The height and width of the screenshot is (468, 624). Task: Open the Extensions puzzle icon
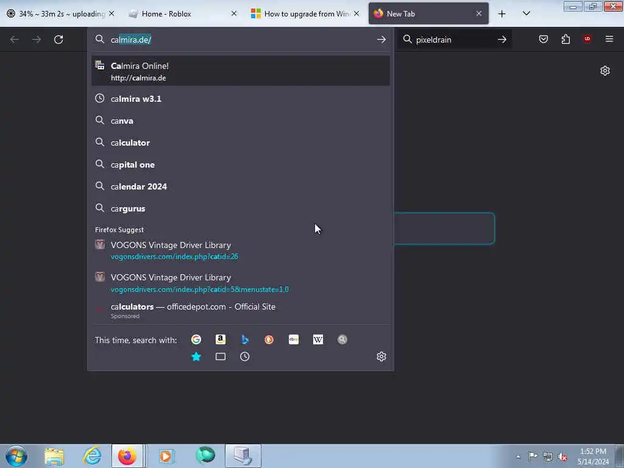click(565, 39)
